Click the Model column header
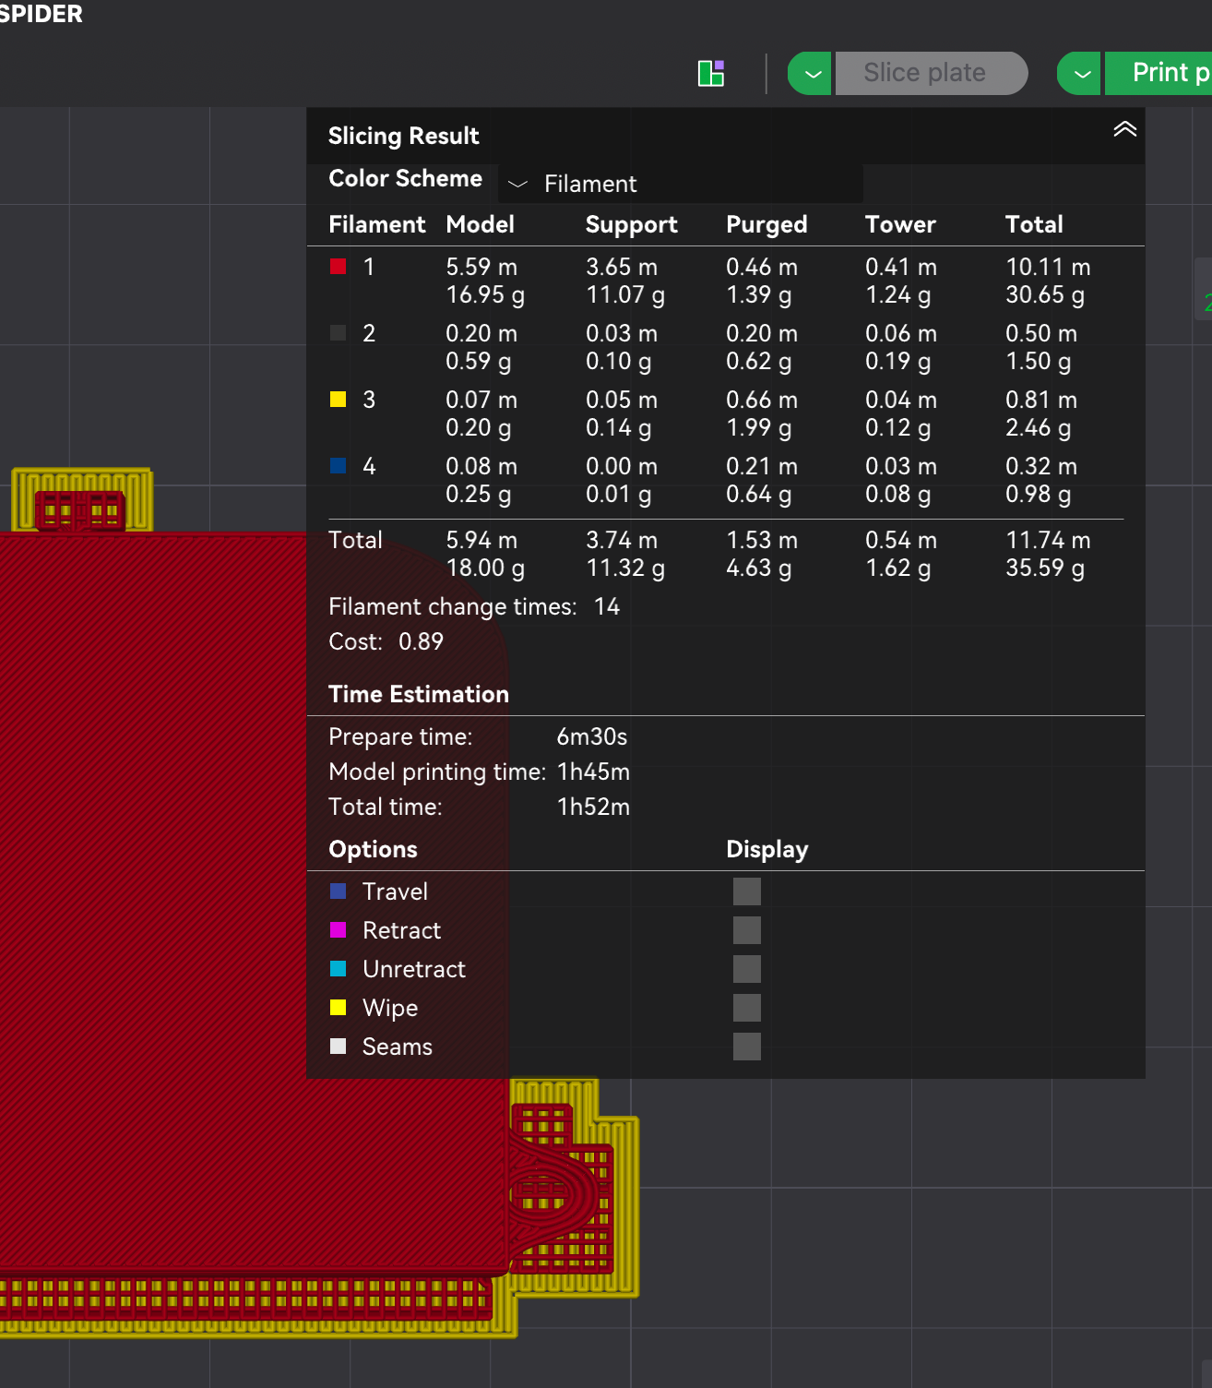The width and height of the screenshot is (1212, 1388). 480,224
